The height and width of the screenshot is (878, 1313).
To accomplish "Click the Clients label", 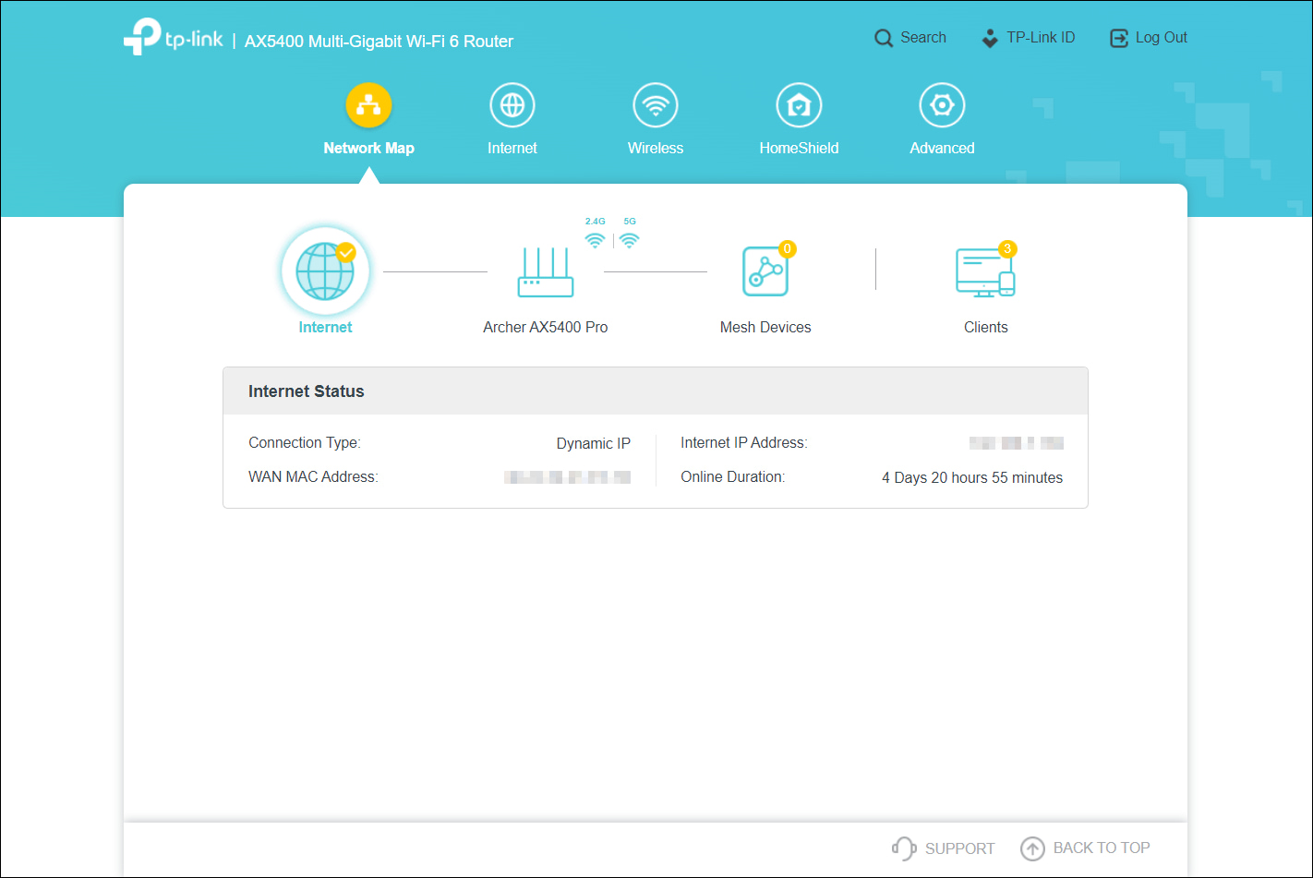I will pos(985,327).
